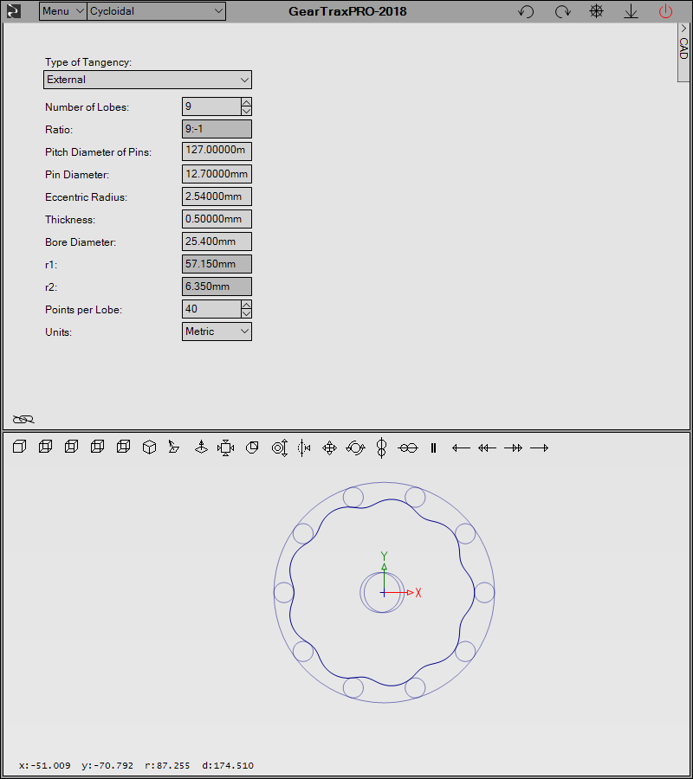This screenshot has height=779, width=693.
Task: Open the Type of Tangency External dropdown
Action: [x=147, y=80]
